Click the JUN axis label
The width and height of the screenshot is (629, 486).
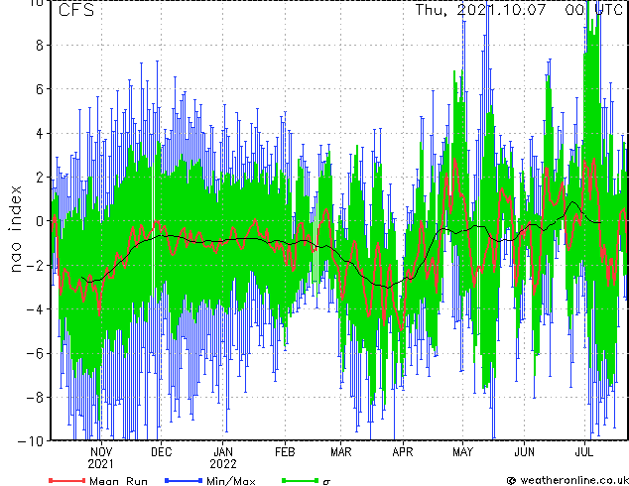pyautogui.click(x=524, y=452)
